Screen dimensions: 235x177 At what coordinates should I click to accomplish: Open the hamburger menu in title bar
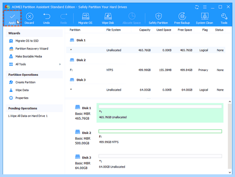(205, 7)
